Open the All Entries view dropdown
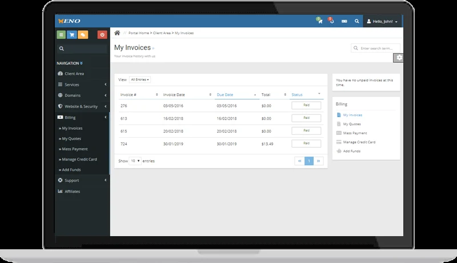 (x=140, y=79)
